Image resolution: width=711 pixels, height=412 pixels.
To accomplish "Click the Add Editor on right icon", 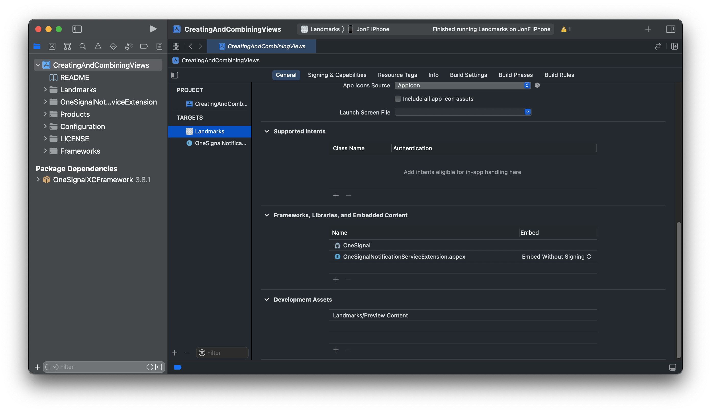I will tap(674, 46).
